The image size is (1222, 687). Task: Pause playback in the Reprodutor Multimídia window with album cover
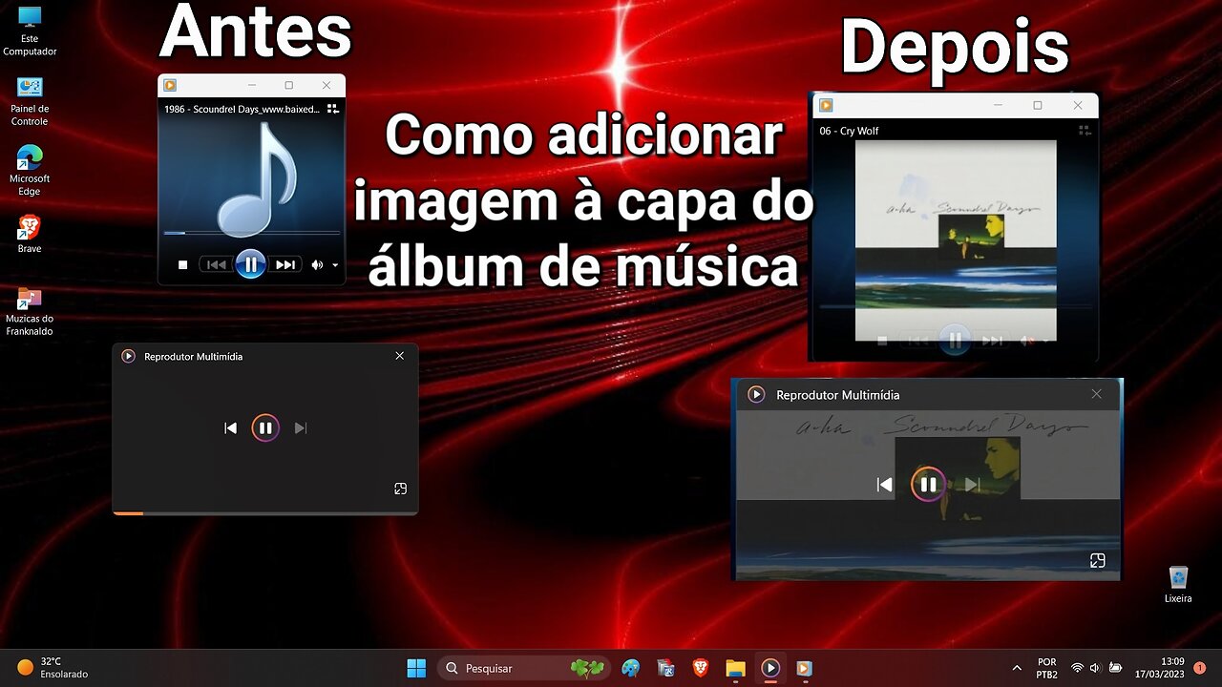pyautogui.click(x=928, y=485)
